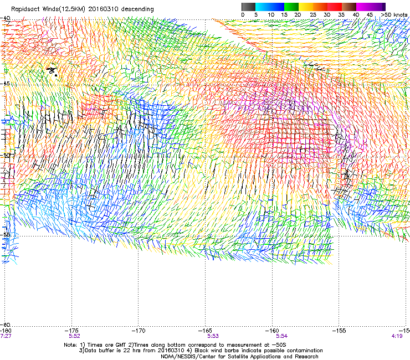This screenshot has height=360, width=410.
Task: Click the green 15-20 knots legend swatch
Action: pos(291,7)
